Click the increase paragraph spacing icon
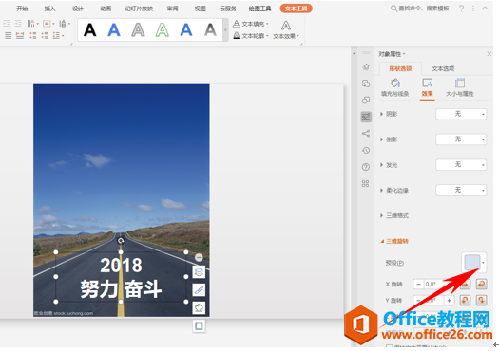499x351 pixels. [32, 36]
